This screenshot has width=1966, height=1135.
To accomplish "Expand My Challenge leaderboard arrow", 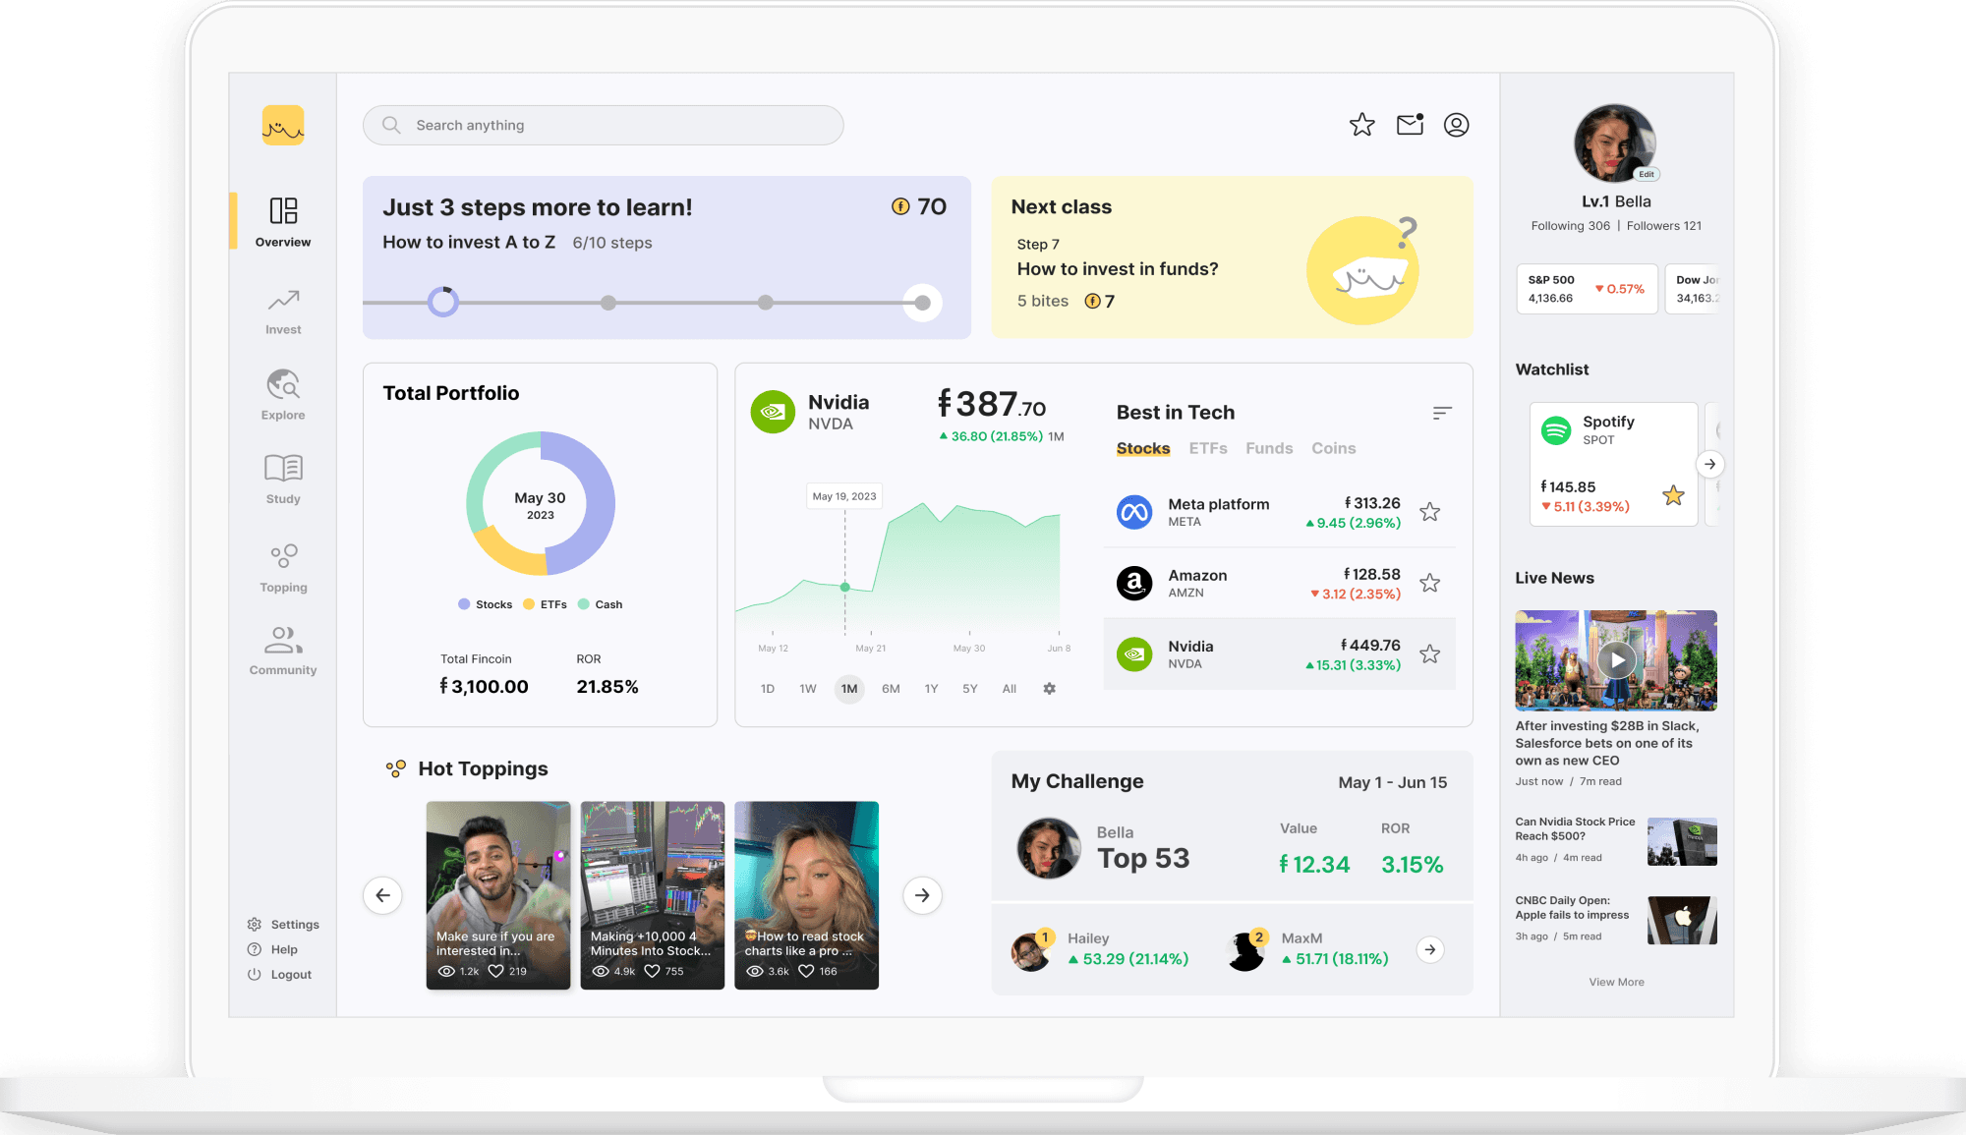I will coord(1429,949).
